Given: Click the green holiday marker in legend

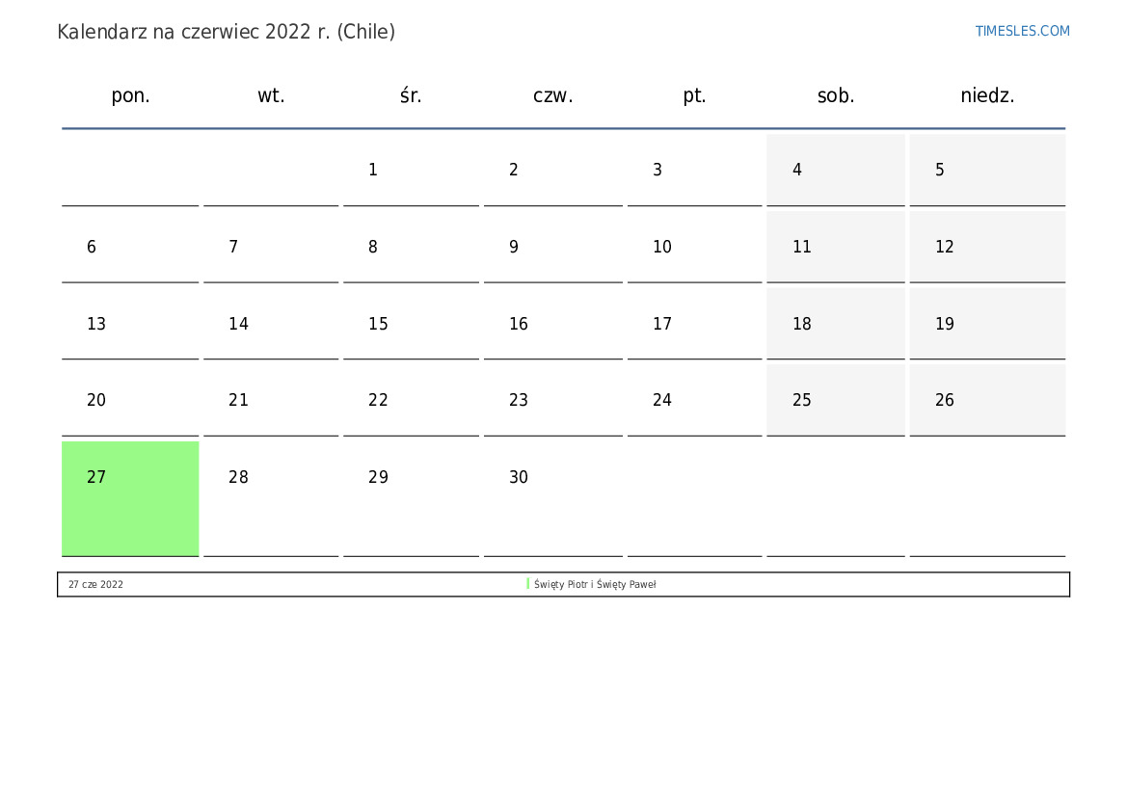Looking at the screenshot, I should 528,584.
